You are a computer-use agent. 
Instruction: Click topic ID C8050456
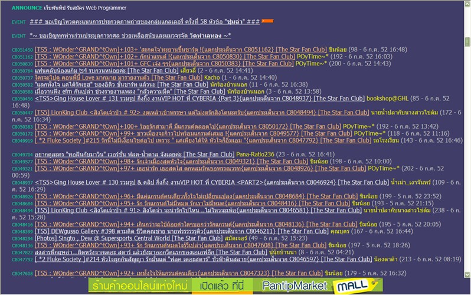[x=22, y=99]
